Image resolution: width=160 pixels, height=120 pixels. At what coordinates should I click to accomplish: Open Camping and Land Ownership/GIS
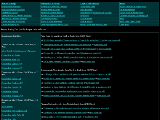pos(134,16)
